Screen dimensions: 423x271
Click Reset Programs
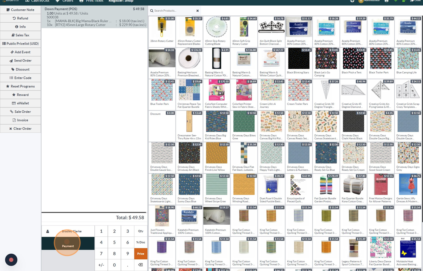tap(20, 86)
